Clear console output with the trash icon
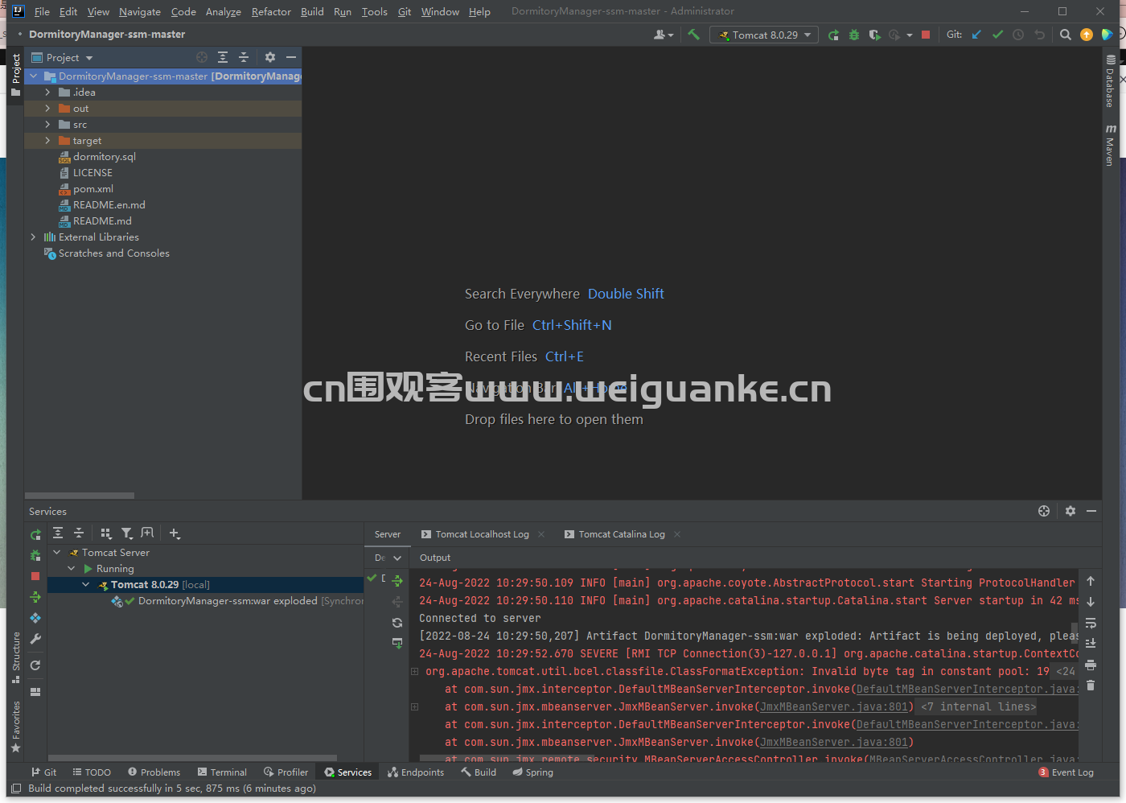Screen dimensions: 1126x803 1091,686
